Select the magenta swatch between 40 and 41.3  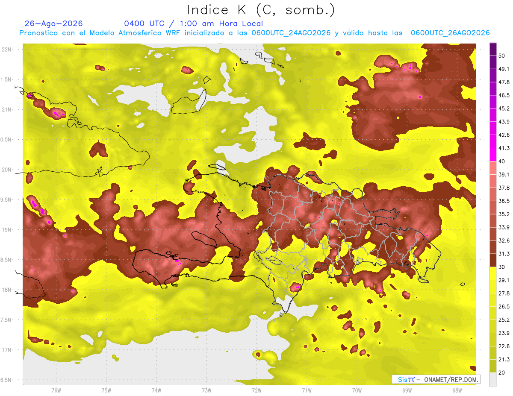tap(493, 155)
